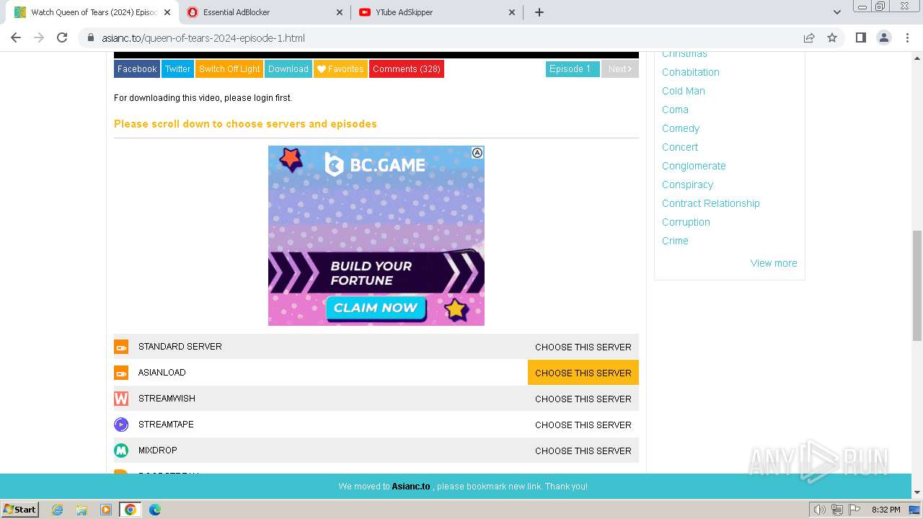Open the Comedy genre link

click(681, 128)
